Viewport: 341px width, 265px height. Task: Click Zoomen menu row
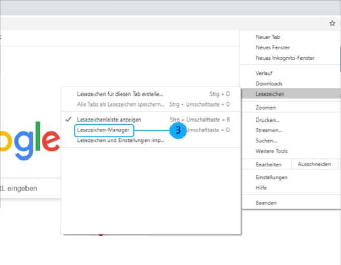pyautogui.click(x=266, y=108)
